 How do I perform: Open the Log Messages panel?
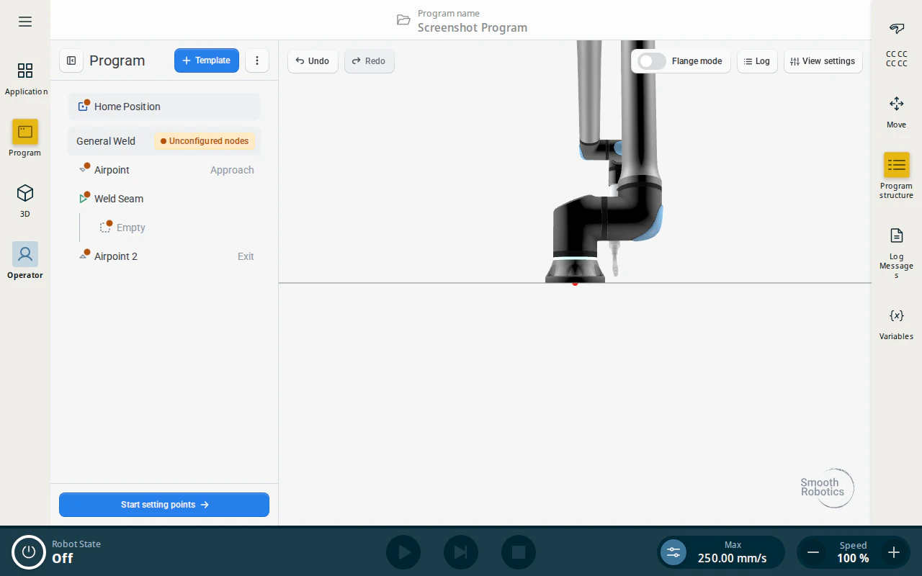coord(897,253)
